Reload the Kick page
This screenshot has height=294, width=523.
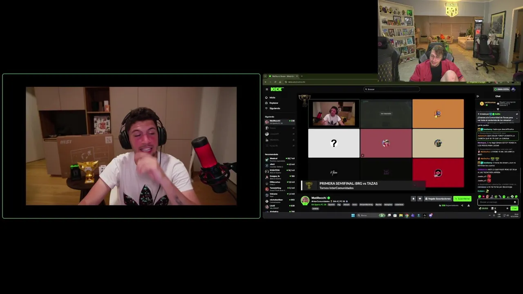[x=275, y=82]
